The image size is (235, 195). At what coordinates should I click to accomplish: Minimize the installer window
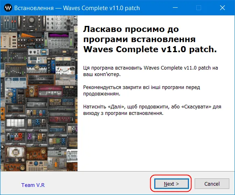(175, 8)
